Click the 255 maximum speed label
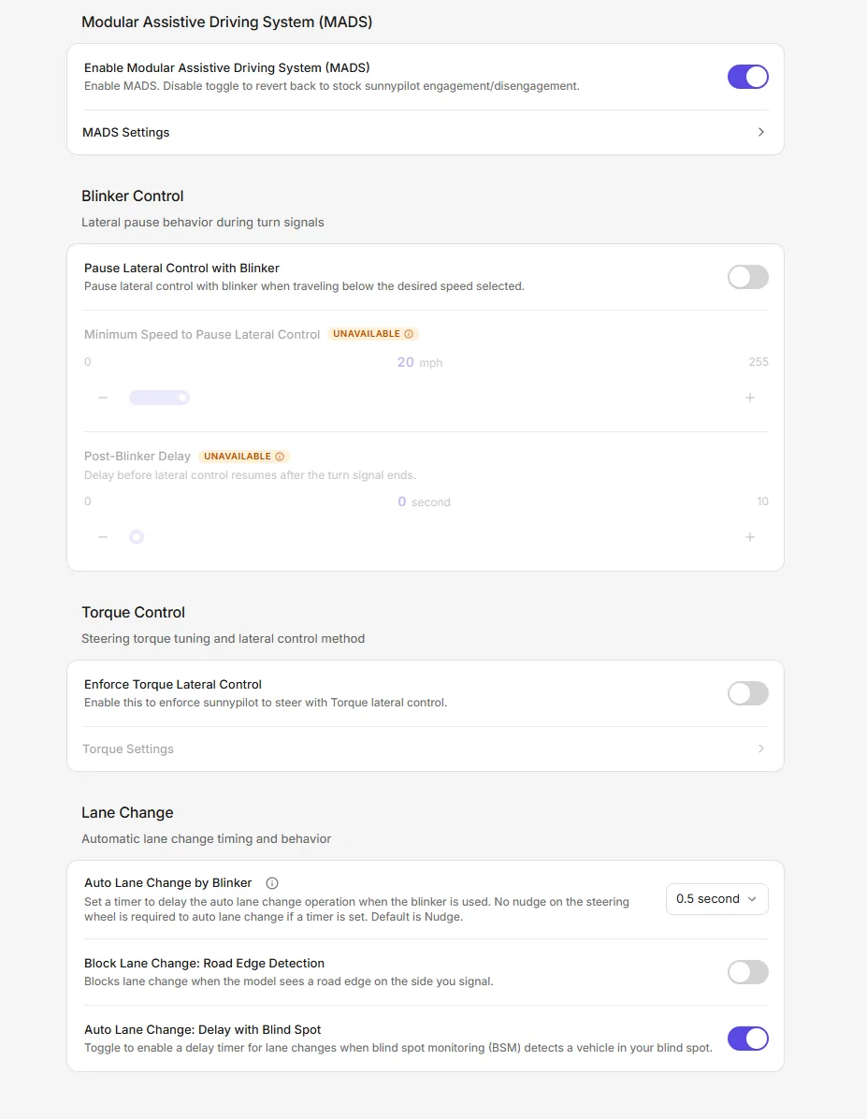867x1119 pixels. 758,362
